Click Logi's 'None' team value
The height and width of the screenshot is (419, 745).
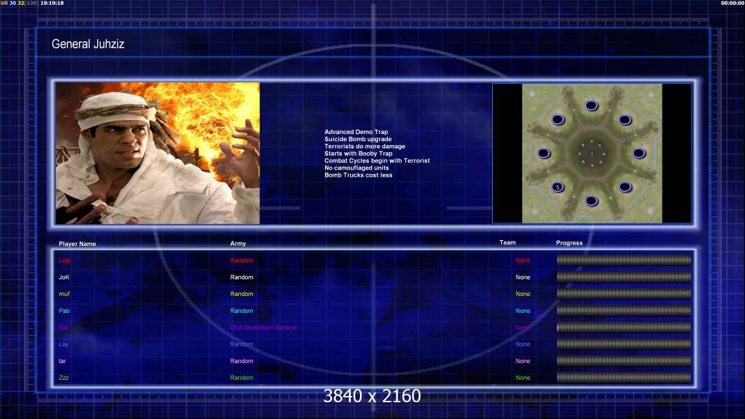tap(523, 260)
